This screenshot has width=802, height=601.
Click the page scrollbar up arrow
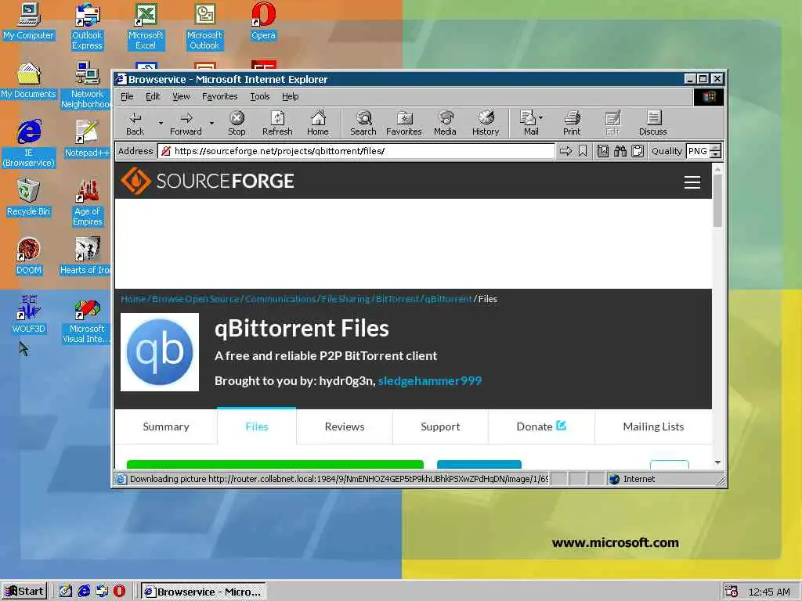(717, 169)
